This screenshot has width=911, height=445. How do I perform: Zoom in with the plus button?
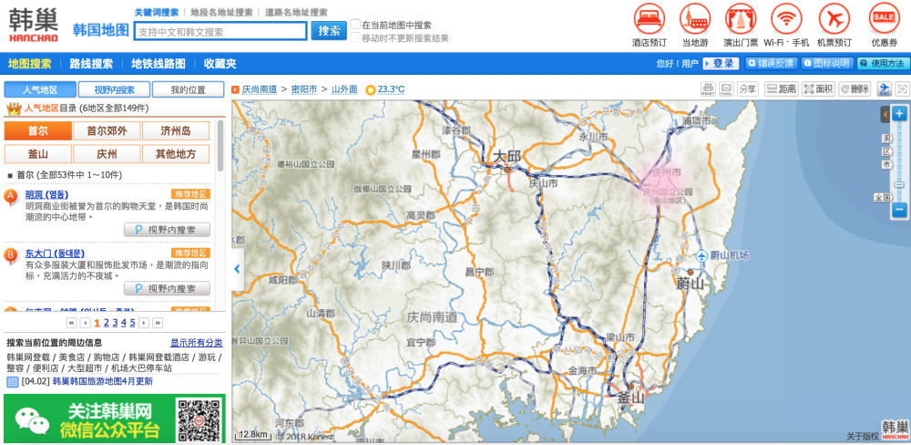[899, 113]
